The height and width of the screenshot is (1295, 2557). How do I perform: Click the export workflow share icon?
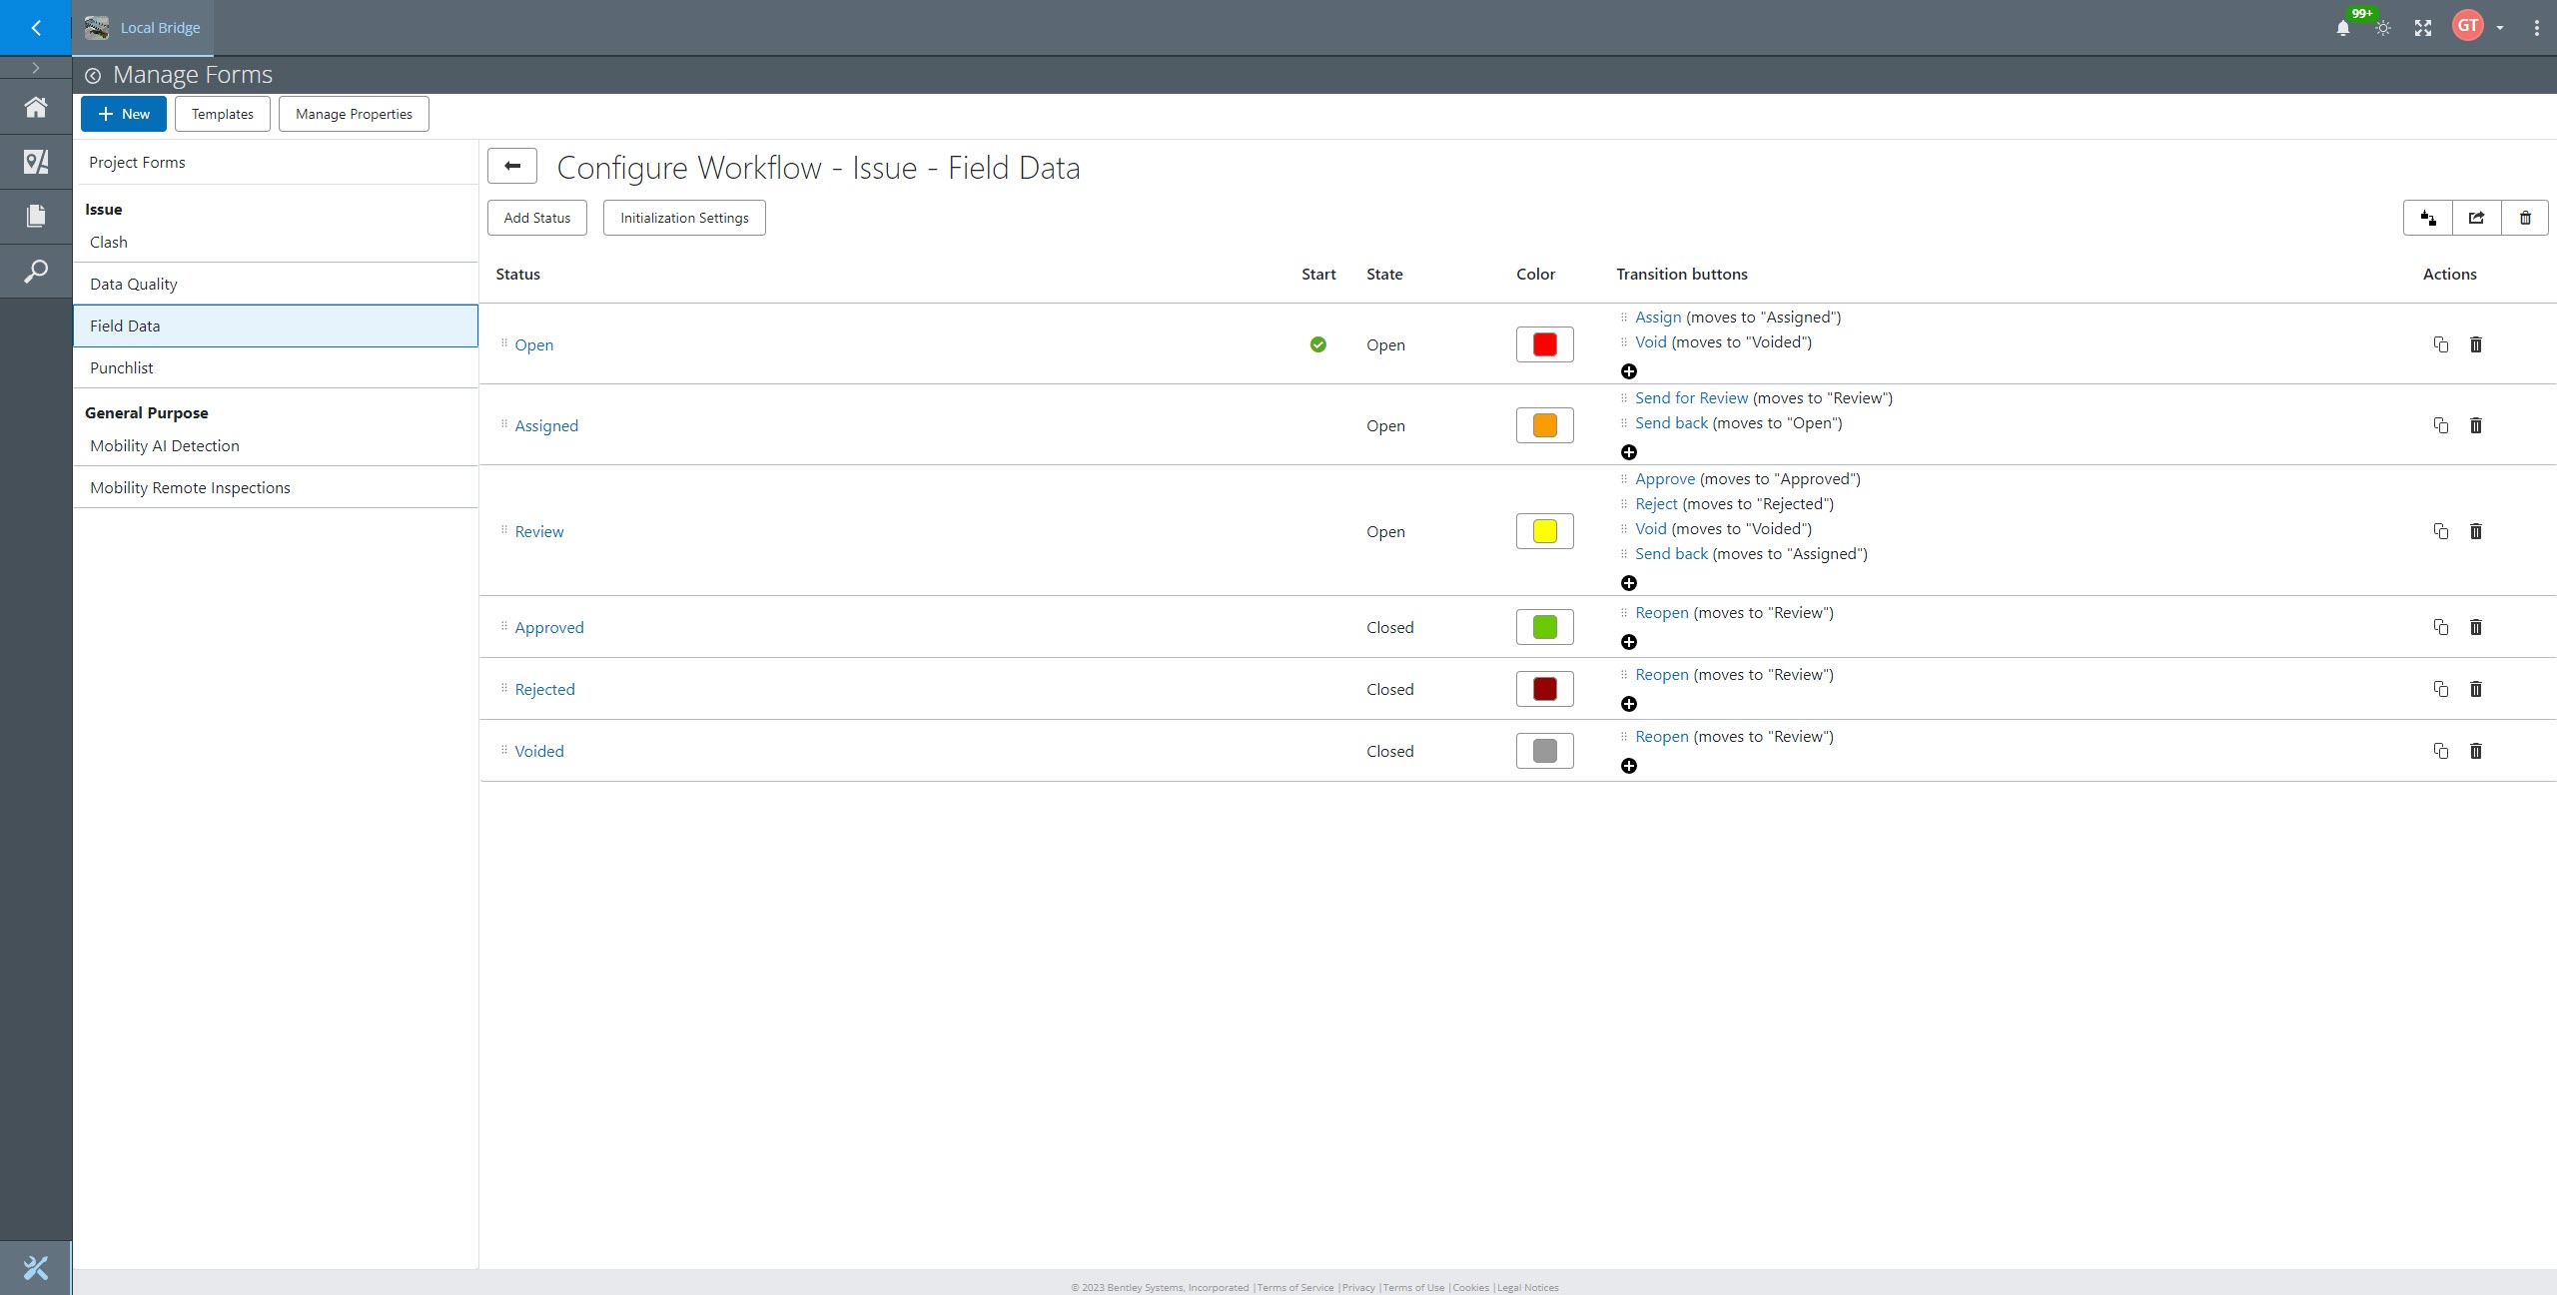[x=2476, y=218]
